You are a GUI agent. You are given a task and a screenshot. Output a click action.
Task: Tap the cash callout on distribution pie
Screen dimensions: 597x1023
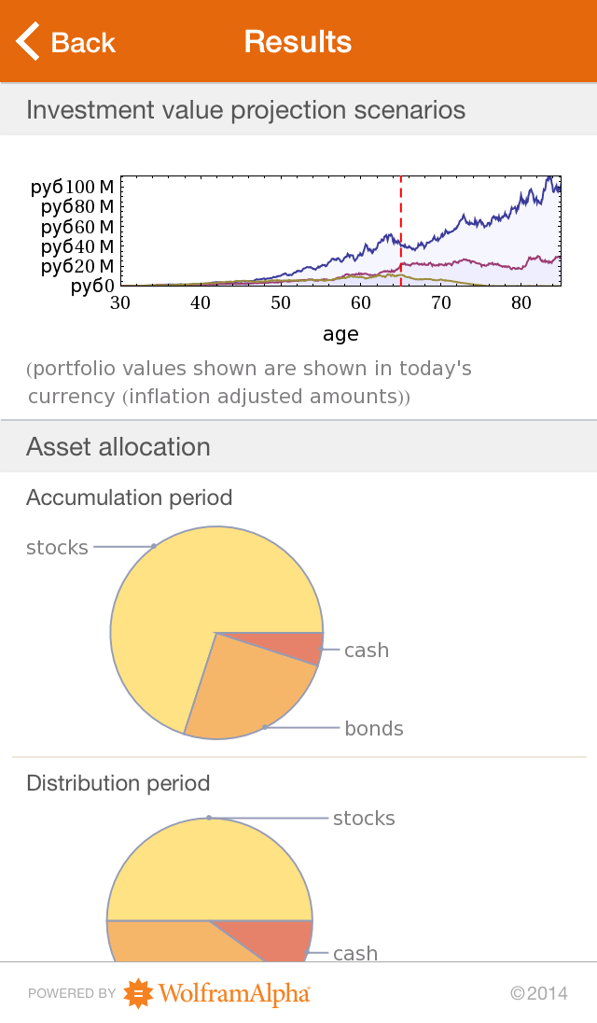coord(355,954)
